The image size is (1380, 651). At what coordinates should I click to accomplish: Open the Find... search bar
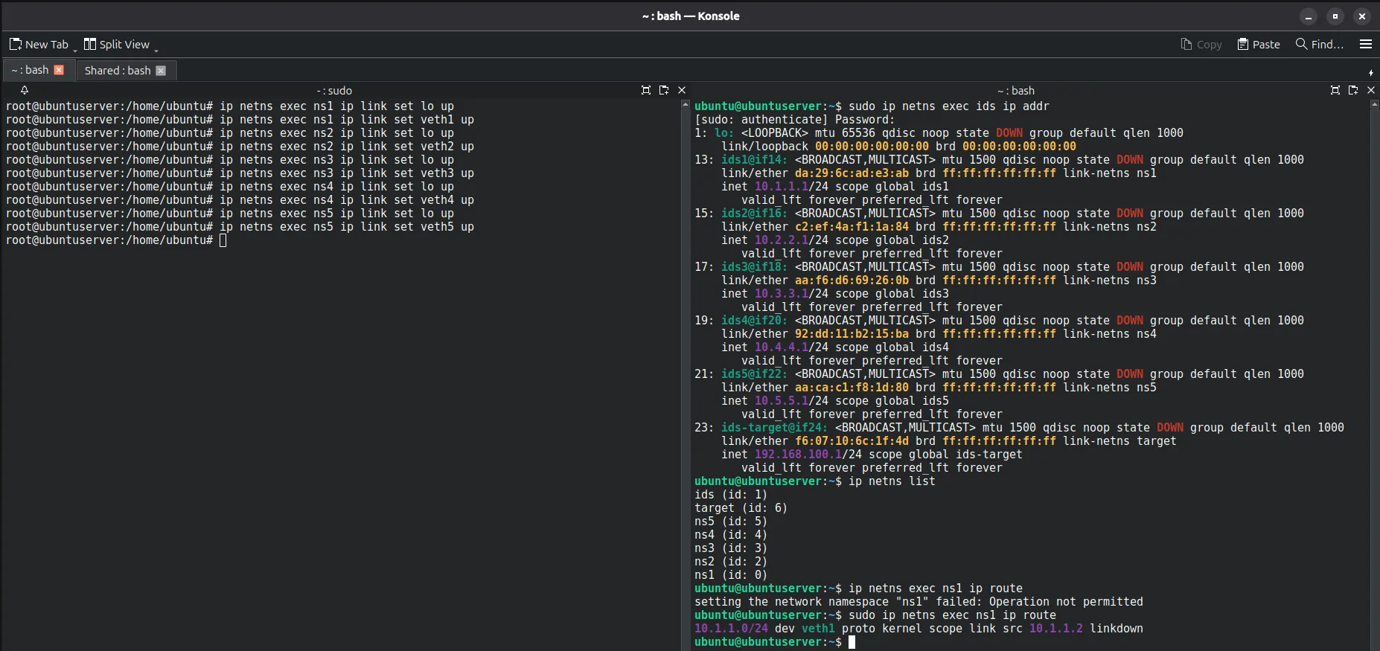(1320, 45)
